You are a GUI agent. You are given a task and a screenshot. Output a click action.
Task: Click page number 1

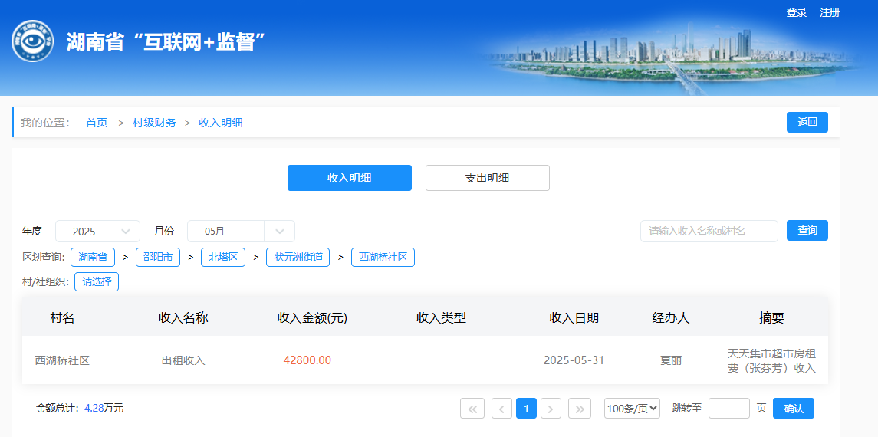pos(526,409)
